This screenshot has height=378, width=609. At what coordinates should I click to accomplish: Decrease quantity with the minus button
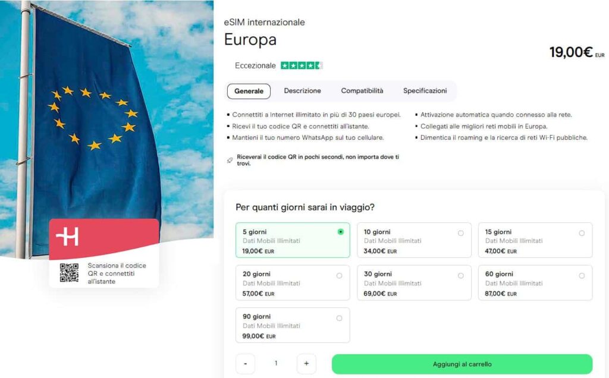point(245,363)
